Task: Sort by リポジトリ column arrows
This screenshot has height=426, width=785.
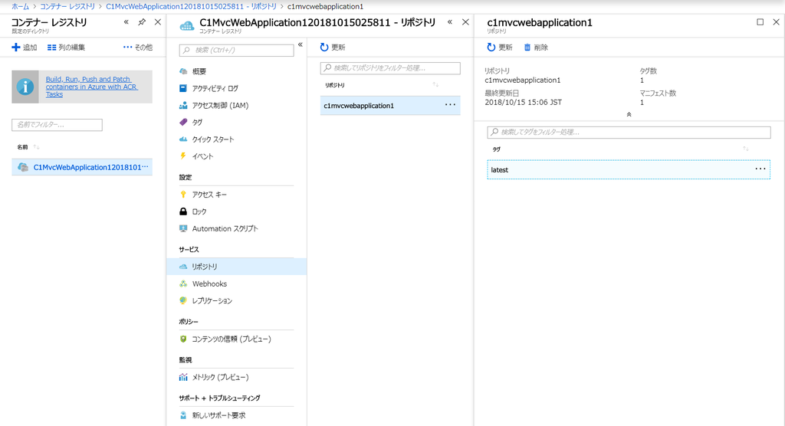Action: 435,85
